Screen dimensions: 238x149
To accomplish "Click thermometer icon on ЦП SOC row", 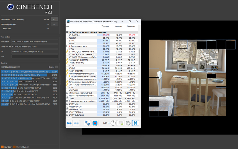I will coord(67,41).
